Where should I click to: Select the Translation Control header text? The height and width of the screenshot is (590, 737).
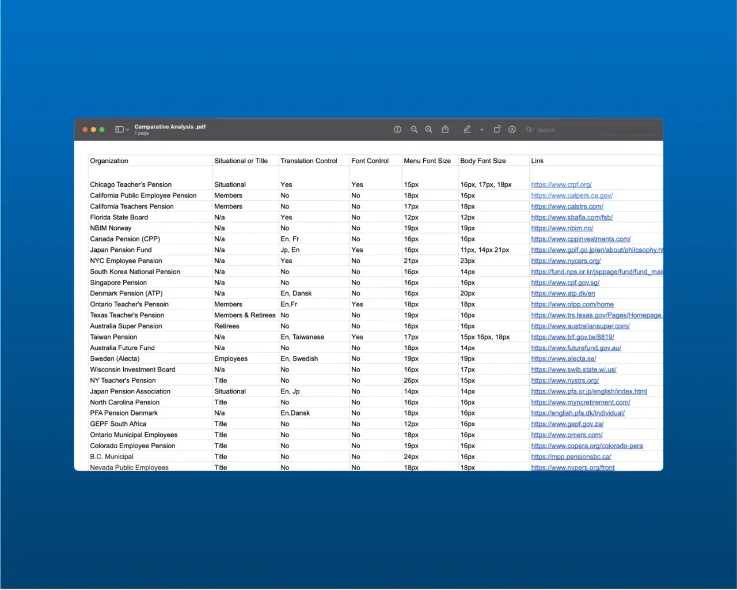309,161
